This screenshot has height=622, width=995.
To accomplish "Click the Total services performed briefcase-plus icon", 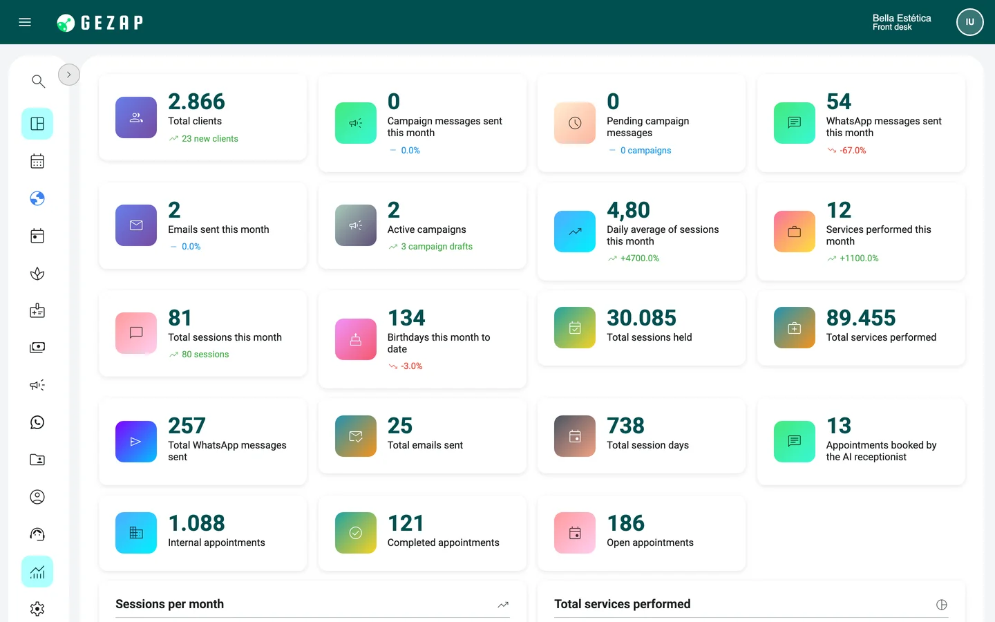I will 795,328.
